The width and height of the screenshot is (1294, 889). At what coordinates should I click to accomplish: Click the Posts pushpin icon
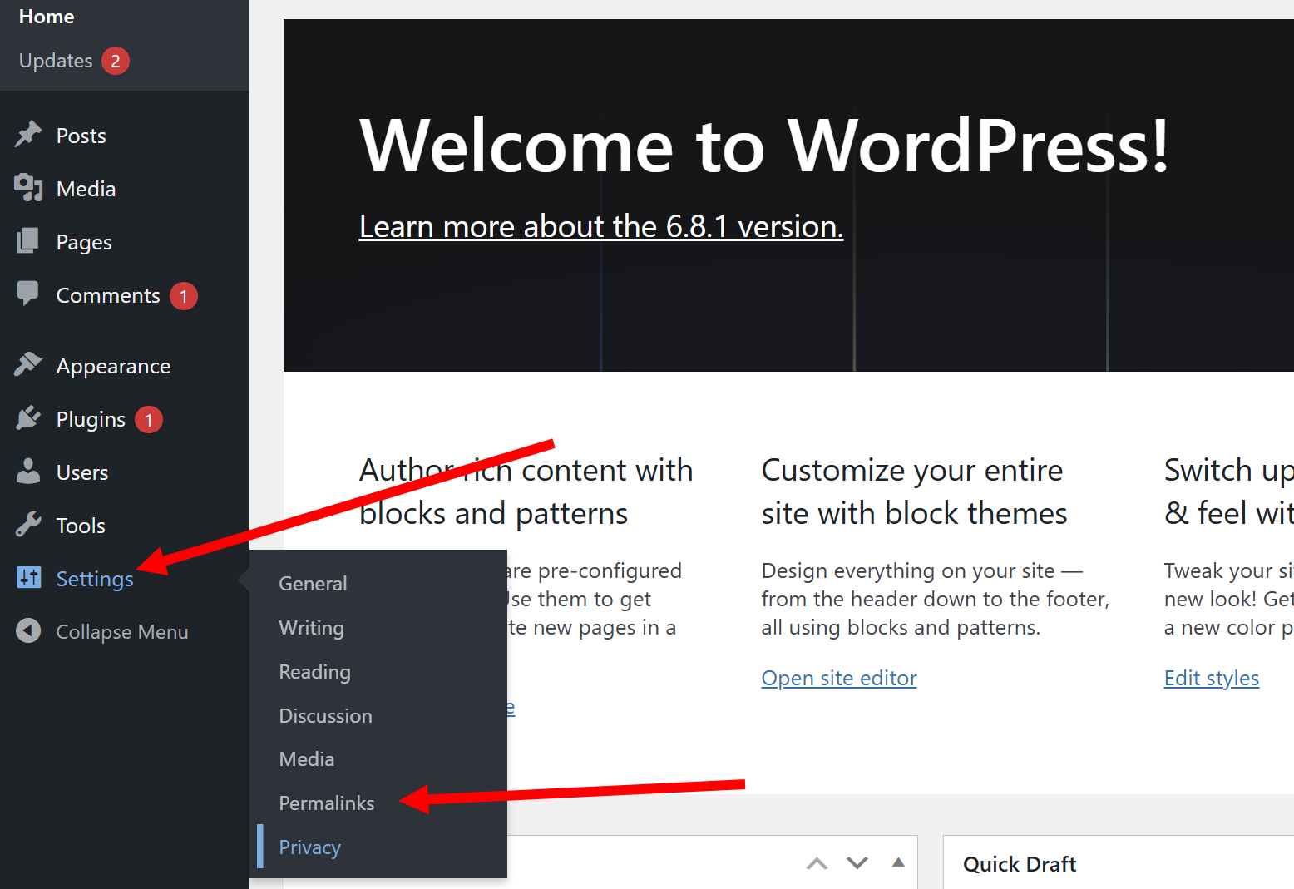click(x=28, y=135)
